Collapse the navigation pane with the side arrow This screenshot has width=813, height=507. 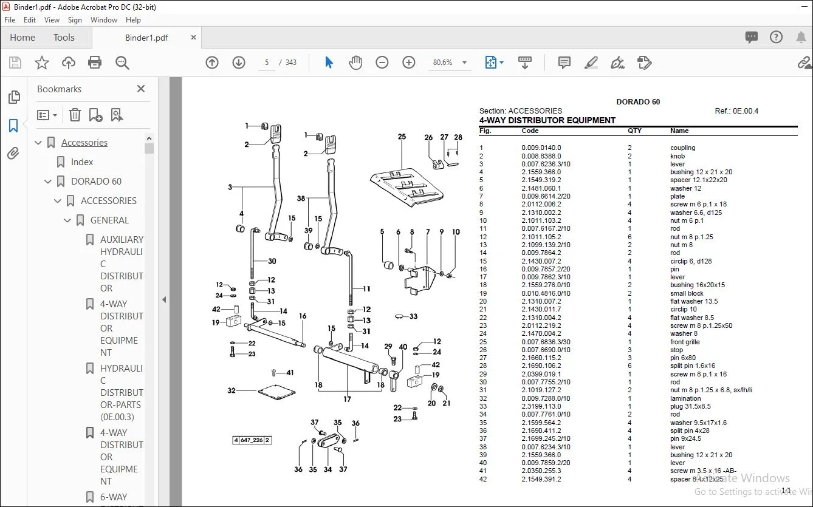click(163, 299)
